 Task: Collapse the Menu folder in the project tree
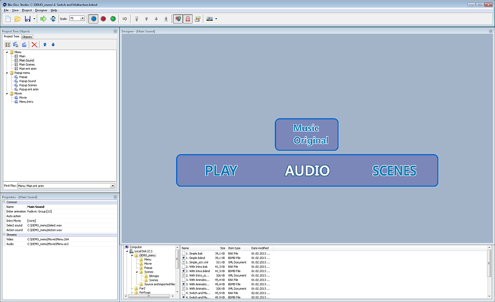tap(7, 52)
